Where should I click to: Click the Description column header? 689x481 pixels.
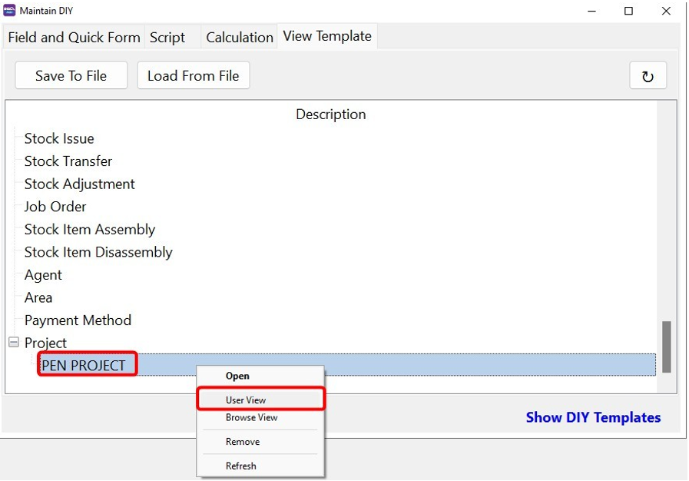click(x=330, y=114)
